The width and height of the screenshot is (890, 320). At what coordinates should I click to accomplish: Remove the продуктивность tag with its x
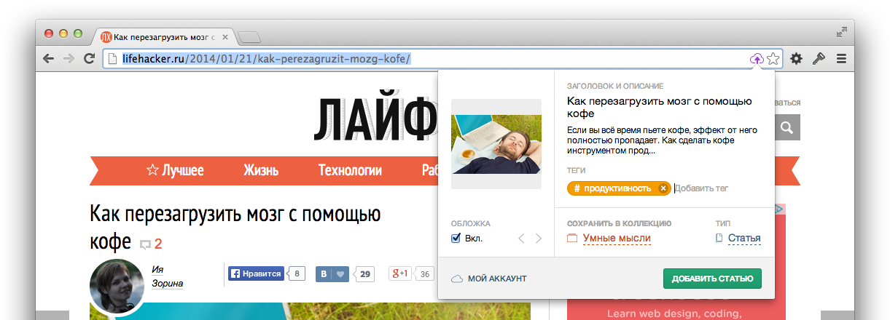click(x=663, y=188)
